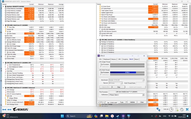Open the Tools dropdown arrow in CPU-Z
The height and width of the screenshot is (119, 191).
pyautogui.click(x=126, y=102)
